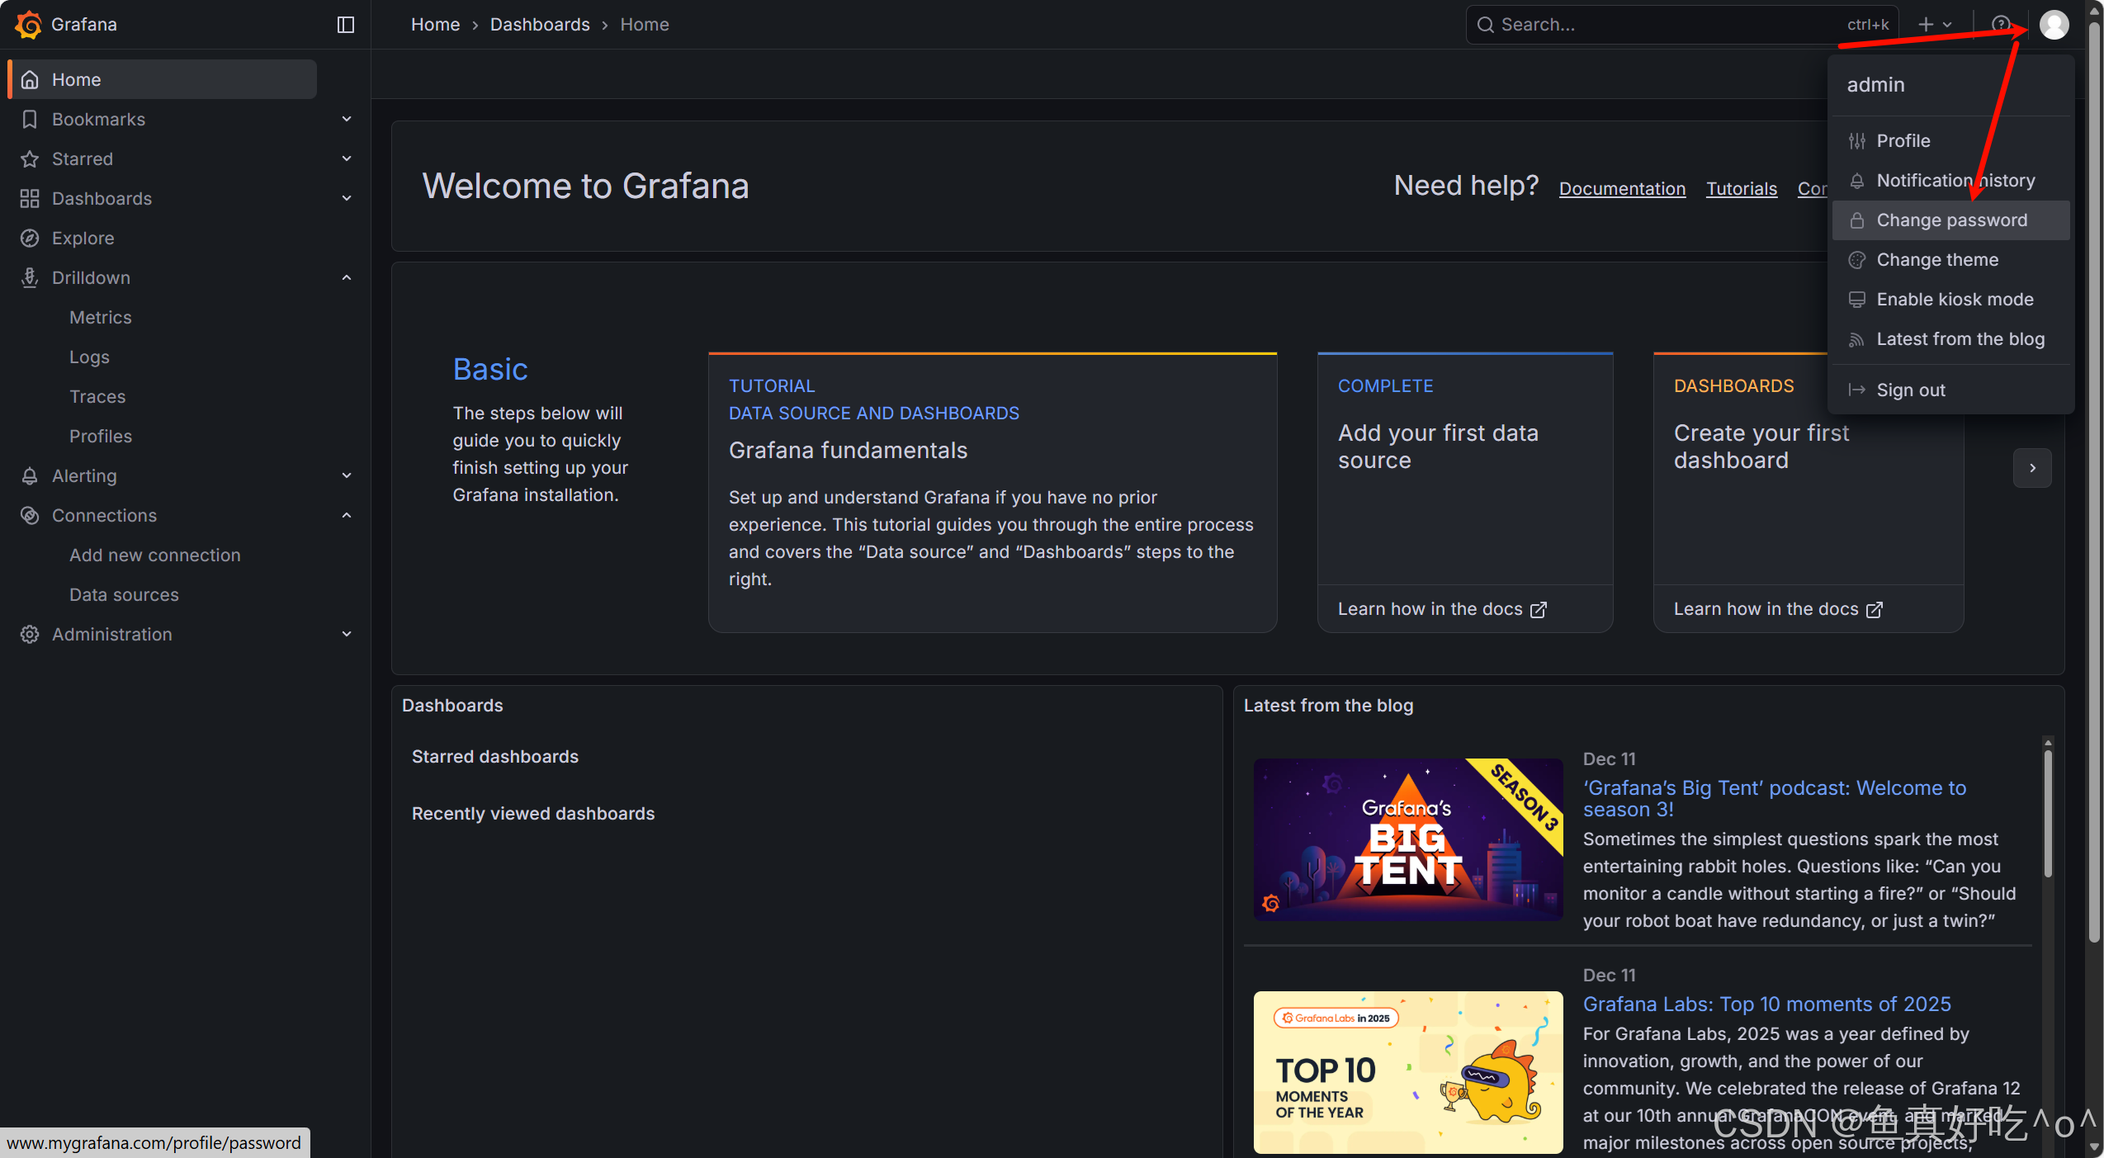
Task: Click the Alerting bell icon
Action: [x=30, y=475]
